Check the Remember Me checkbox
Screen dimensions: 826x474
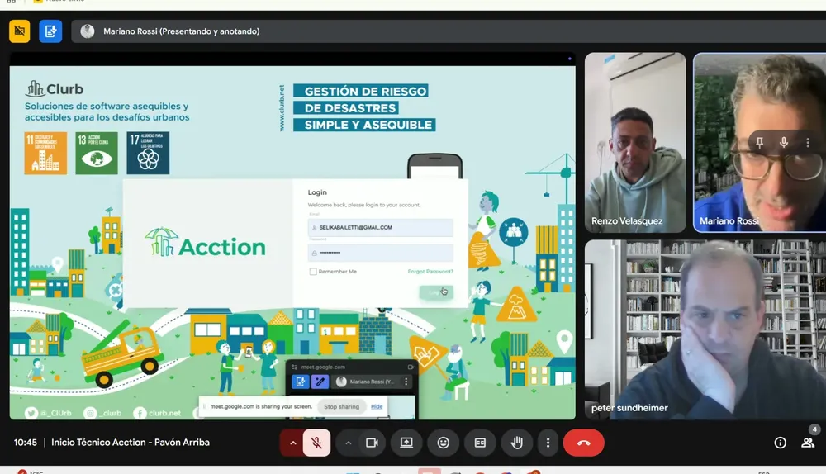pos(313,272)
